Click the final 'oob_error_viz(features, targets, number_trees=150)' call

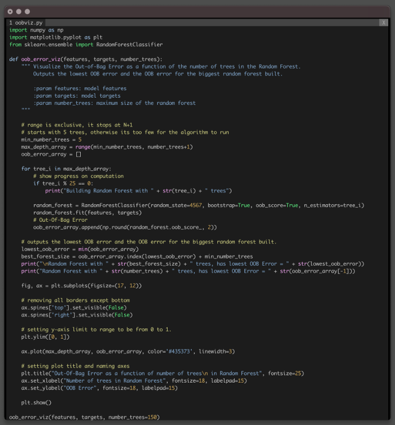[85, 418]
